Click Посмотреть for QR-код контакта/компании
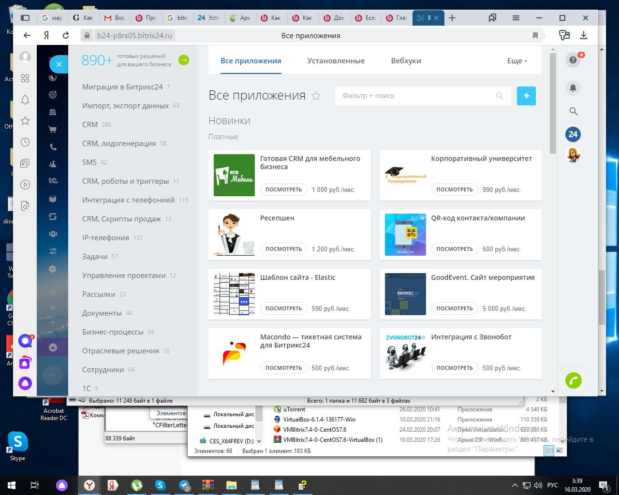Screen dimensions: 619x495 pos(455,249)
